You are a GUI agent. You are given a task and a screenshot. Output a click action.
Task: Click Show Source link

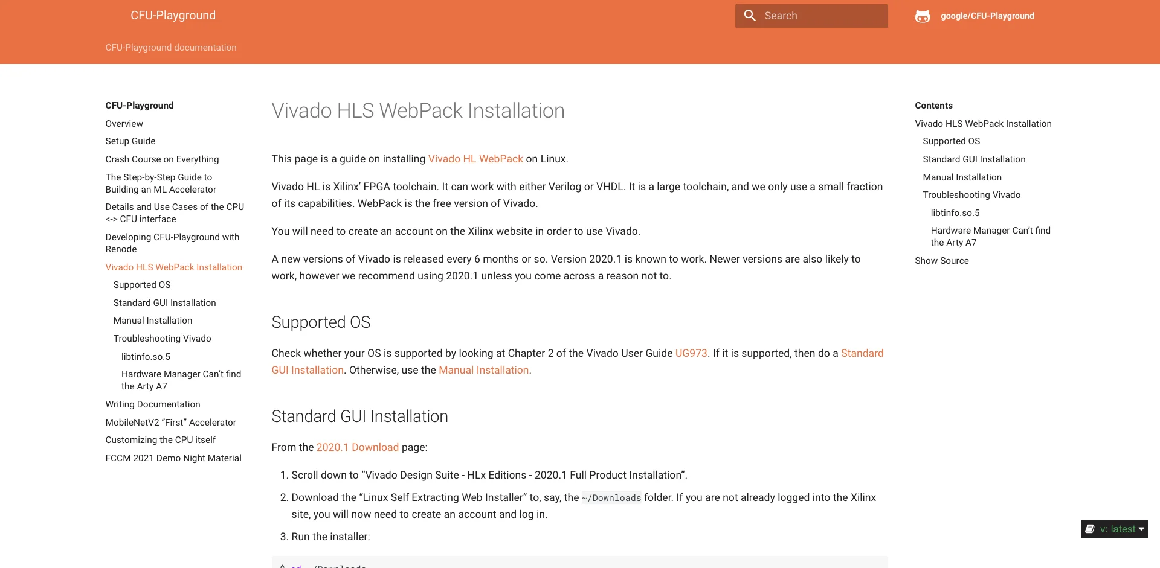(942, 261)
